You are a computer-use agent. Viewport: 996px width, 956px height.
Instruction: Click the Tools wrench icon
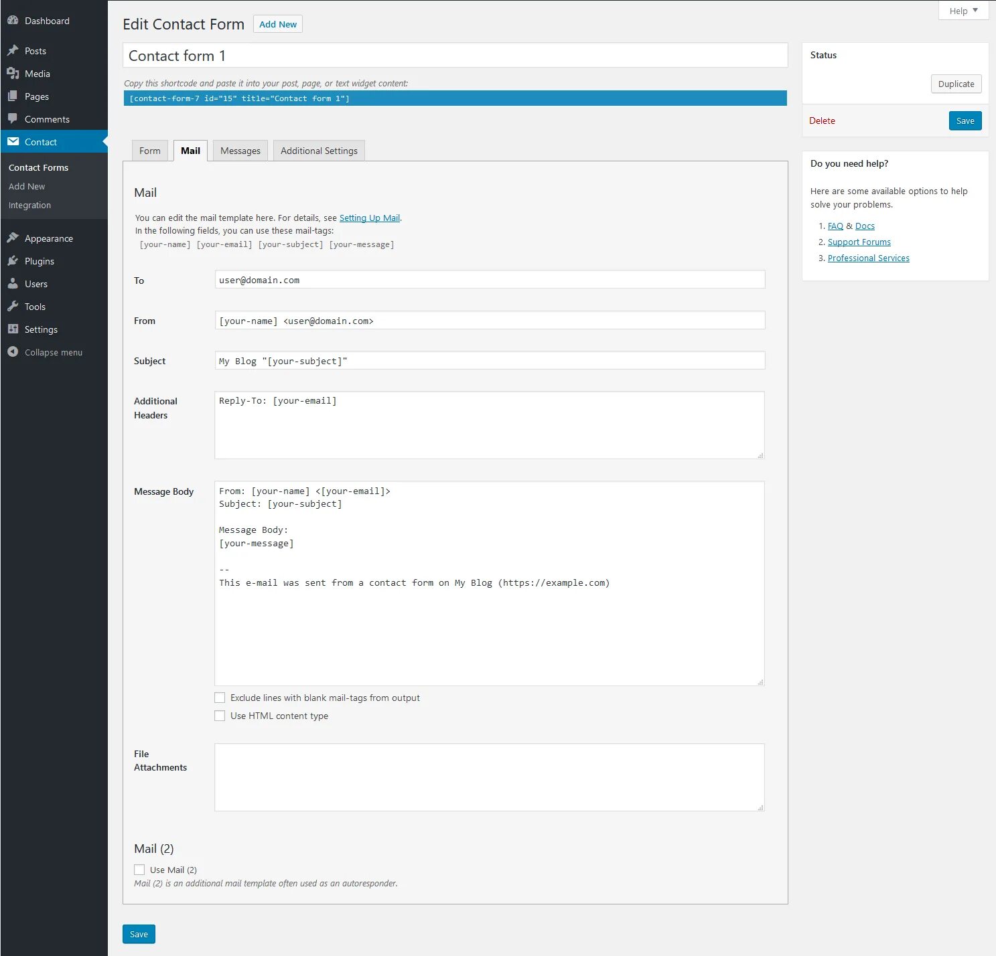coord(13,307)
